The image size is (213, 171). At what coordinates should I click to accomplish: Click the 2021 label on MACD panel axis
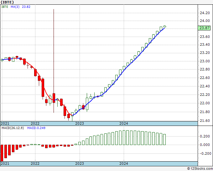click(5, 163)
